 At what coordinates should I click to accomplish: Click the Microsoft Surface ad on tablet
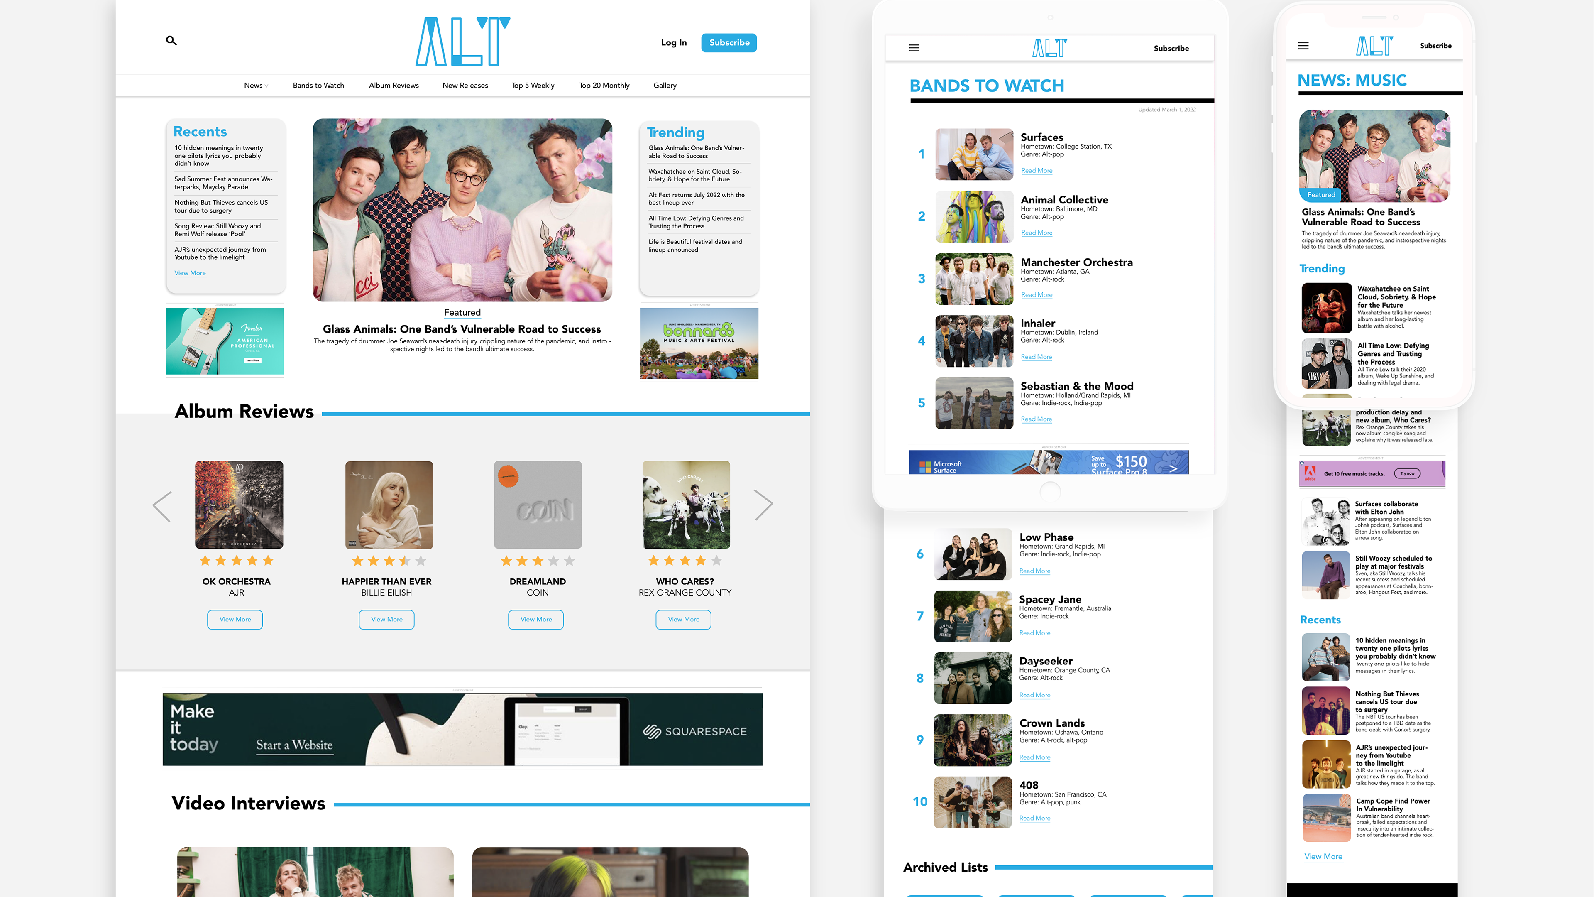tap(1048, 463)
